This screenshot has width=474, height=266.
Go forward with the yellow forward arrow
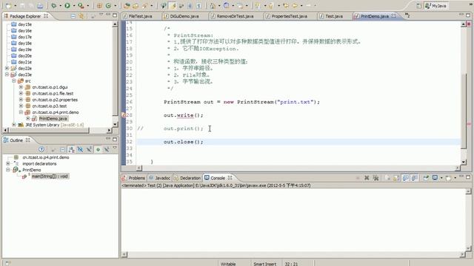308,5
